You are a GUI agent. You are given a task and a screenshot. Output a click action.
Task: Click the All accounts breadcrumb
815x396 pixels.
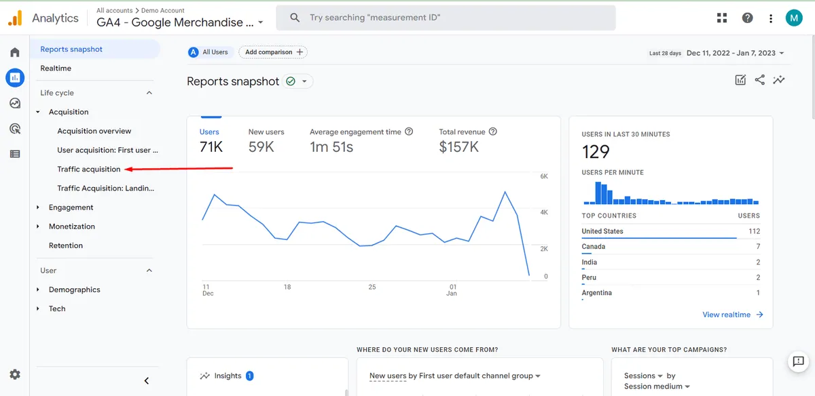click(115, 11)
